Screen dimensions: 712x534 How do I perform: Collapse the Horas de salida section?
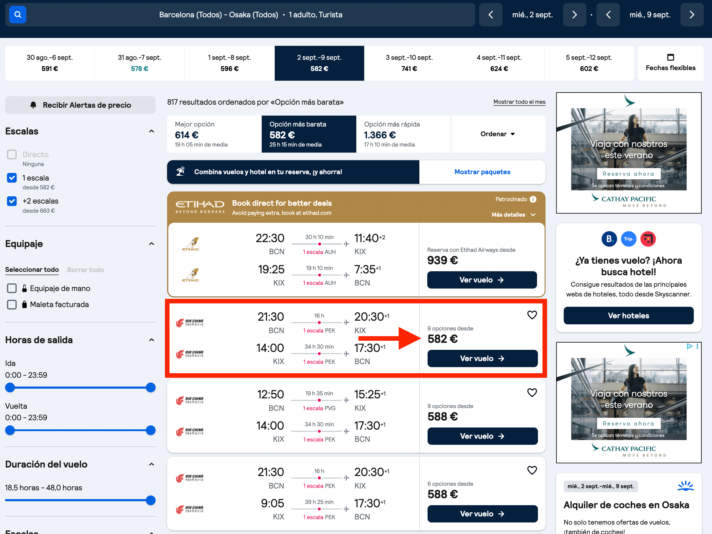151,340
